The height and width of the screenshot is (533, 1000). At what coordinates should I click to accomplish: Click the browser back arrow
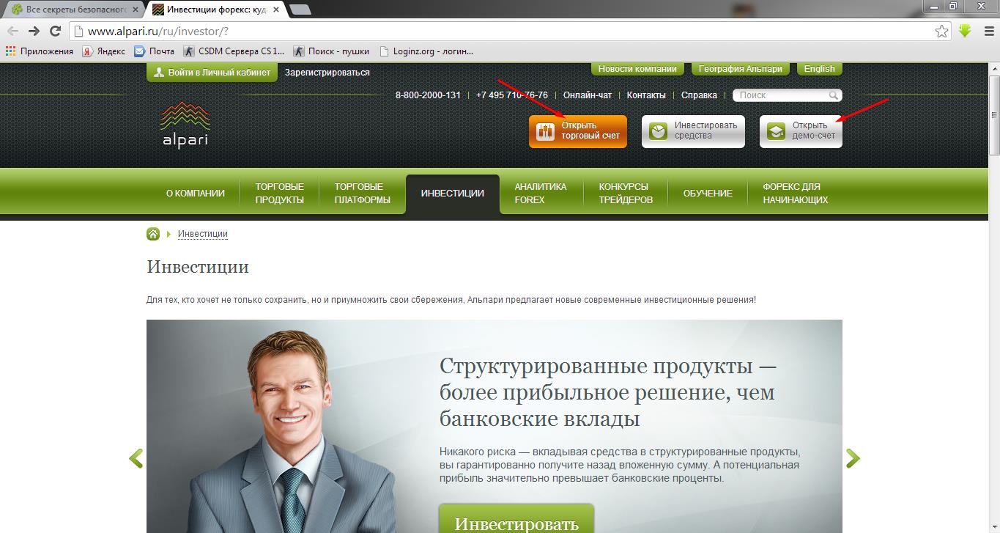click(12, 31)
